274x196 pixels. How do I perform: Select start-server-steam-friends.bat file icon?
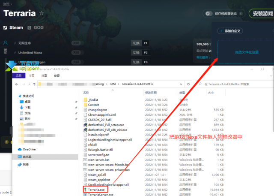pos(85,165)
